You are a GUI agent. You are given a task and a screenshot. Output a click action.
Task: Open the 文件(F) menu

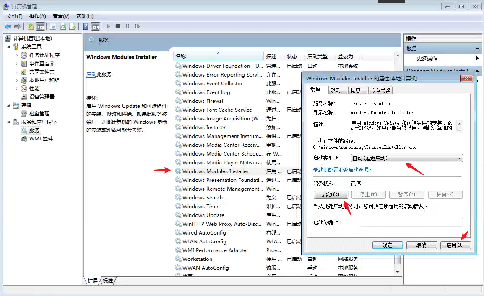click(15, 16)
